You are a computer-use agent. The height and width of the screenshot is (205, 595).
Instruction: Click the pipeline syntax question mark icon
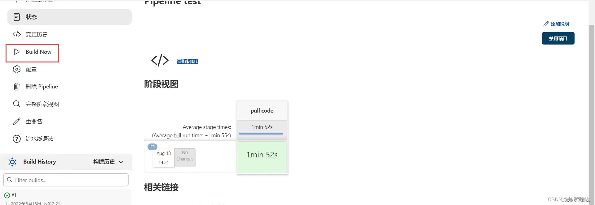click(17, 139)
